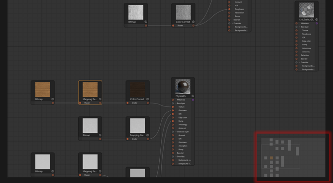
Task: Click the Roughness label on the partly visible top node
Action: 239,9
